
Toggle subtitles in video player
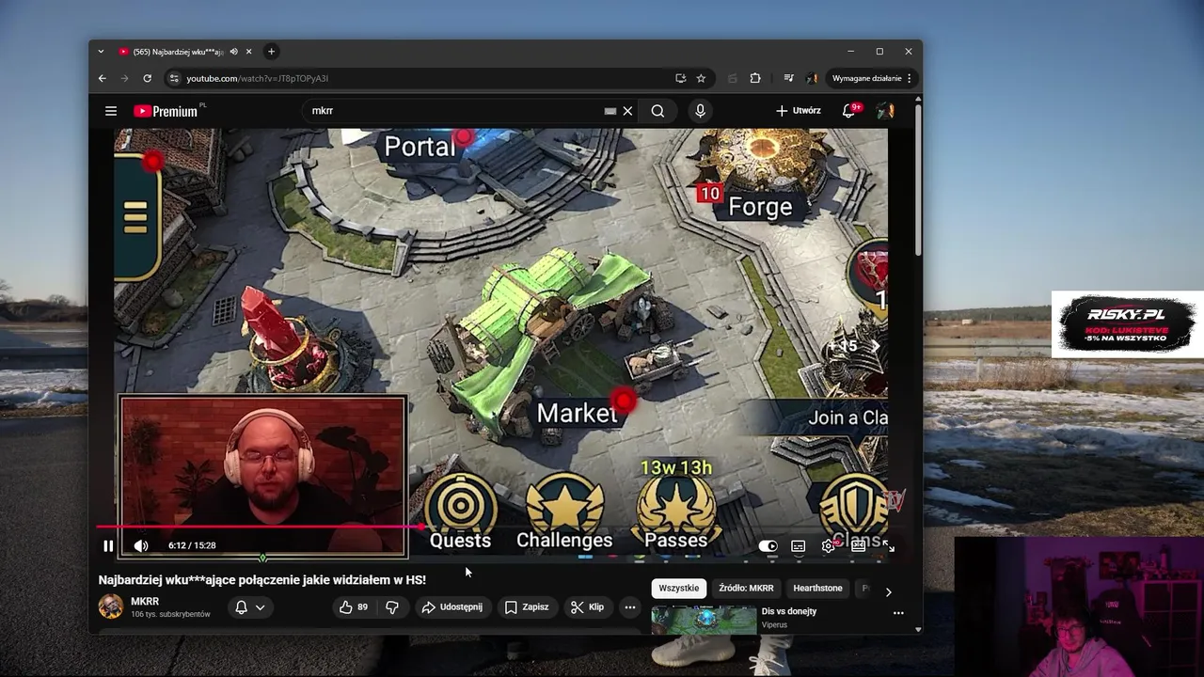coord(798,545)
